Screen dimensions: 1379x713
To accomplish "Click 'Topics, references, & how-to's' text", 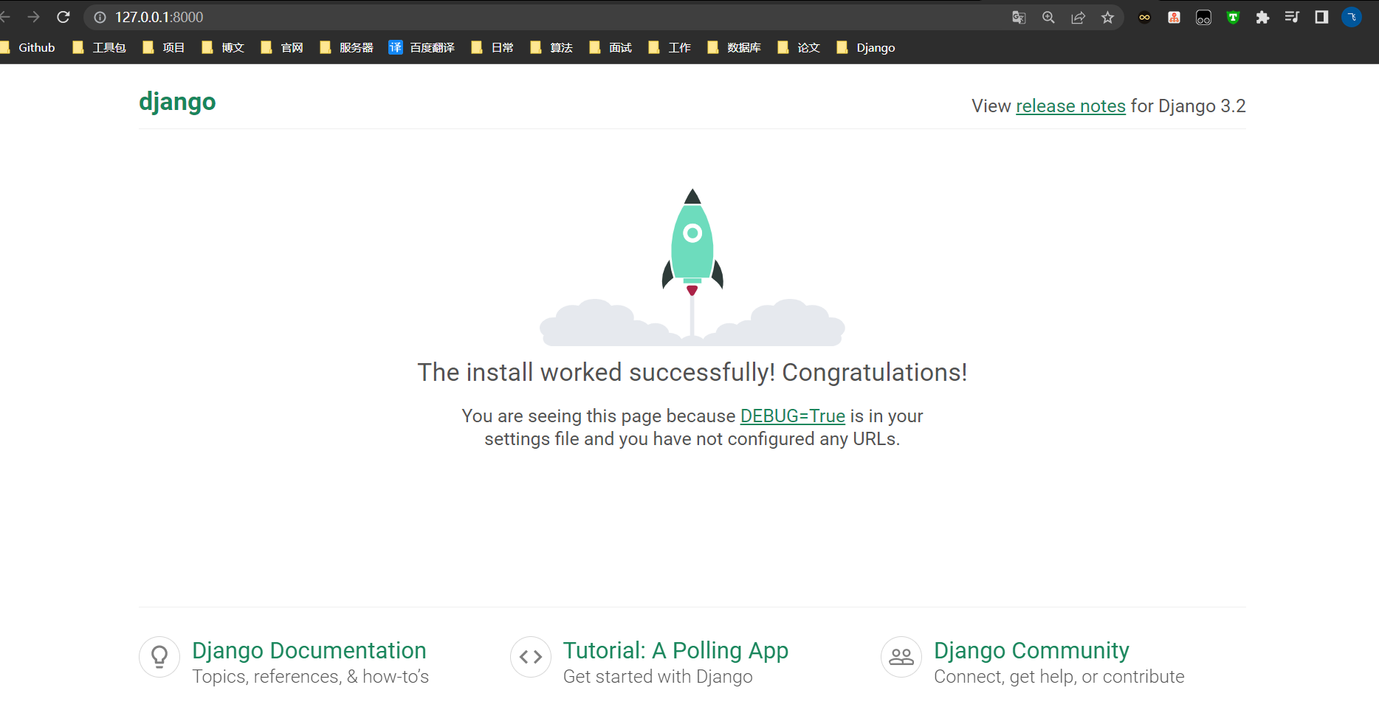I will tap(310, 677).
